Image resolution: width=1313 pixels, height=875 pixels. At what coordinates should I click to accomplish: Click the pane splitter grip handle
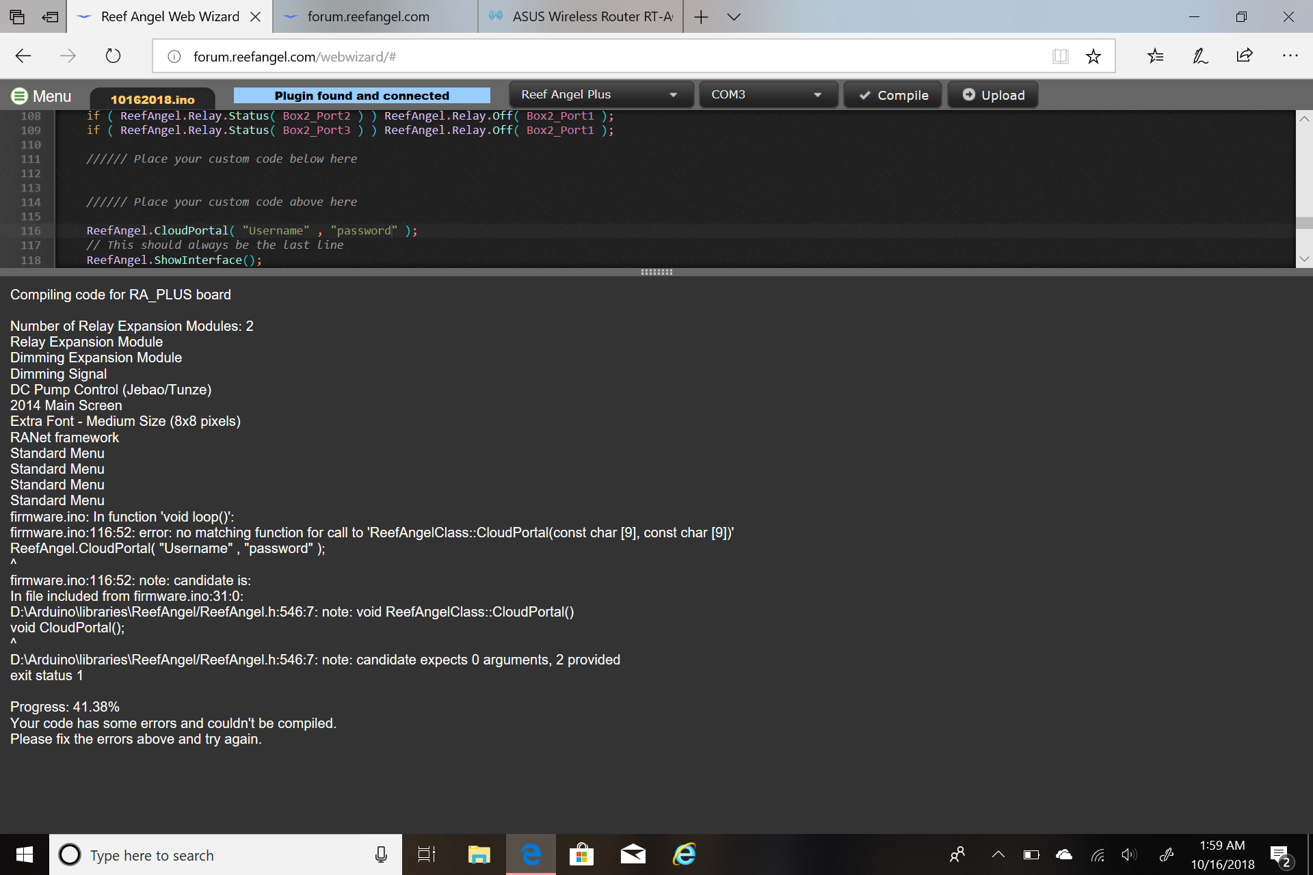point(656,272)
